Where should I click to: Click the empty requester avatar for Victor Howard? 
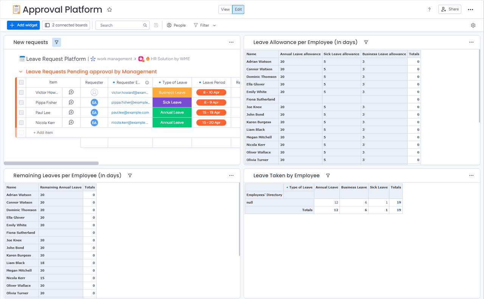pos(94,92)
